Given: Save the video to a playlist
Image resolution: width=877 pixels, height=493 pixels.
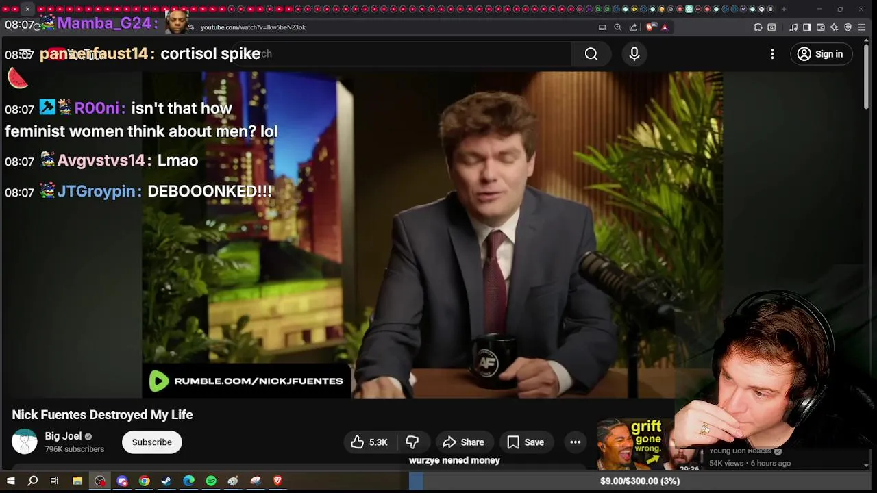Looking at the screenshot, I should (x=526, y=442).
